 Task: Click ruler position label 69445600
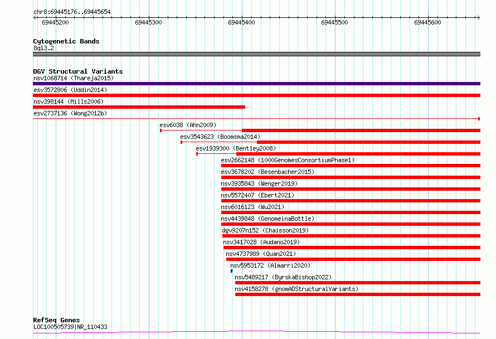(427, 22)
